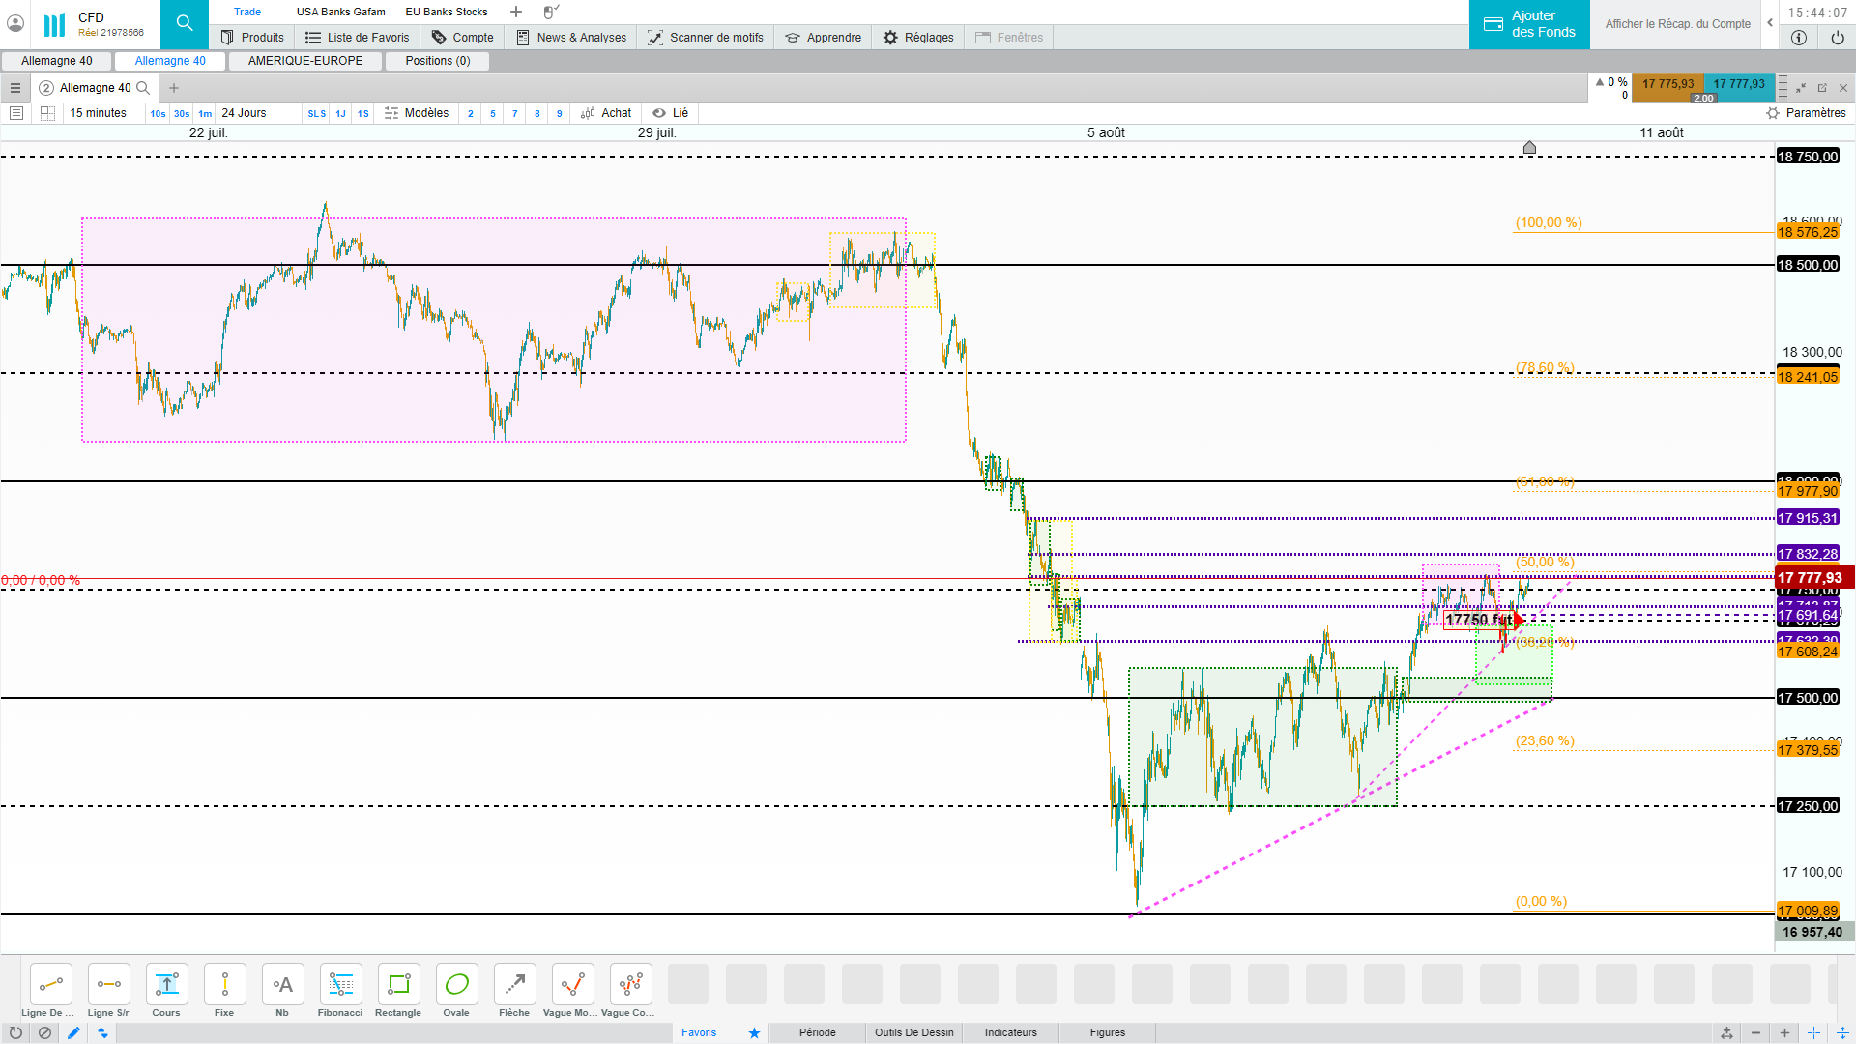Select the Rectangle drawing tool
1856x1044 pixels.
(398, 985)
